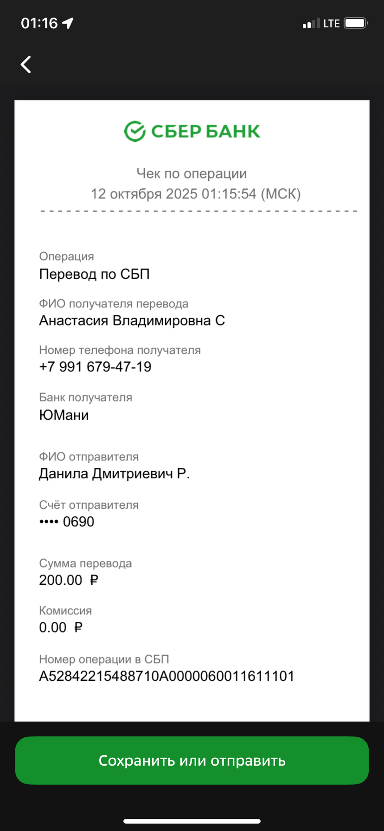This screenshot has width=384, height=831.
Task: Tap the recipient bank ЮМани
Action: (x=64, y=415)
